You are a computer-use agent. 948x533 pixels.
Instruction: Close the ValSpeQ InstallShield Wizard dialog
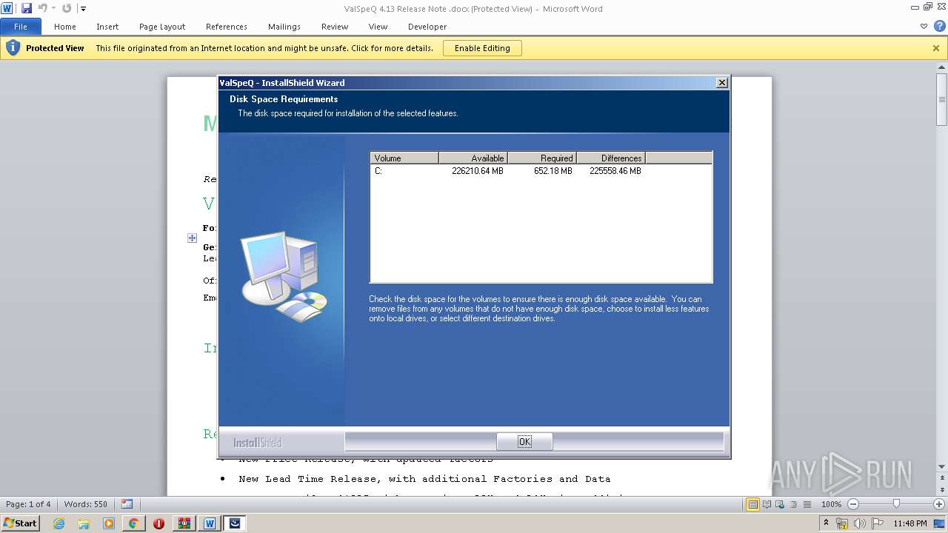click(721, 83)
